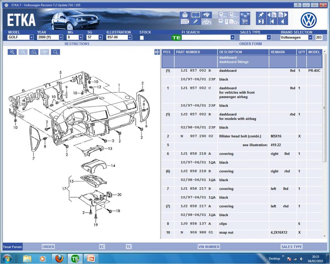
Task: Open the Windows Start button
Action: pos(7,258)
